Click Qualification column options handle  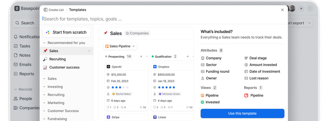click(x=193, y=56)
